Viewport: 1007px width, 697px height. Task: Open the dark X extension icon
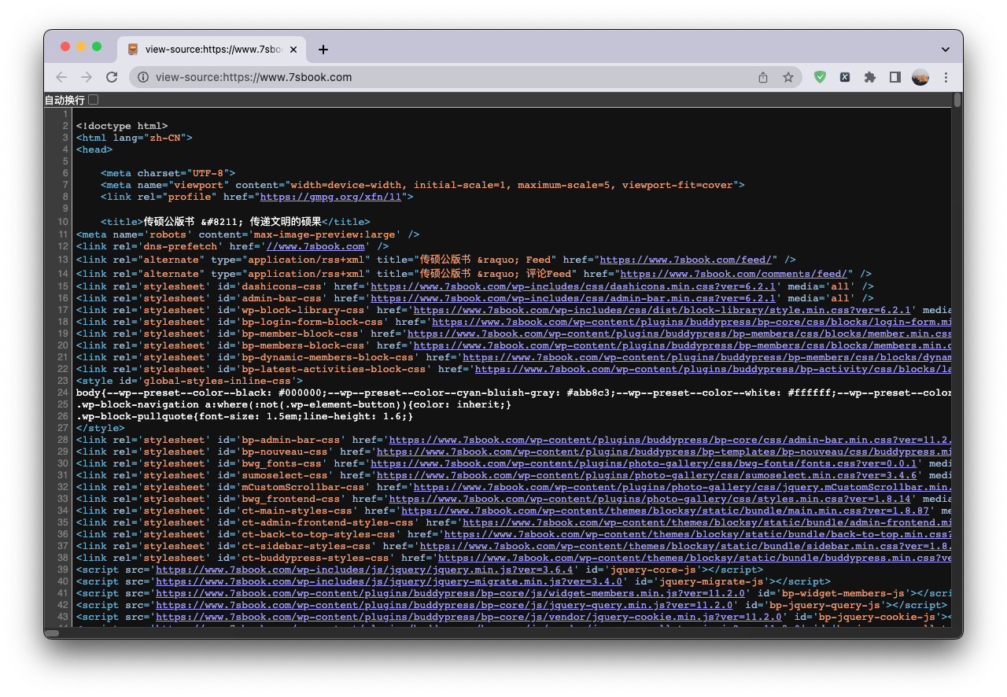[844, 77]
